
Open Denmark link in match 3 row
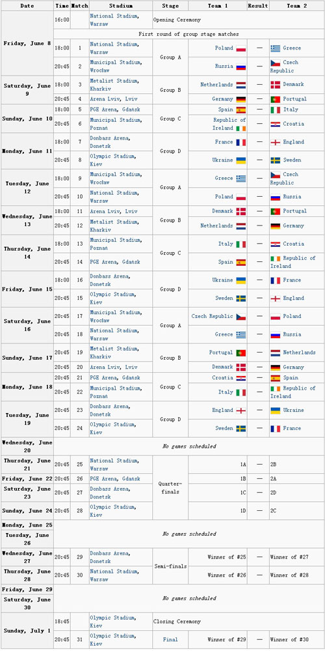point(293,84)
